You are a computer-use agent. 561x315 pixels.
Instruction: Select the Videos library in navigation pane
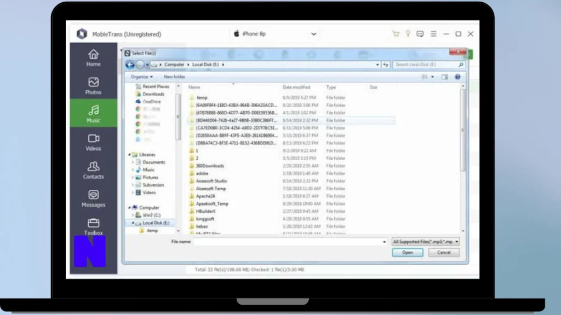[146, 192]
